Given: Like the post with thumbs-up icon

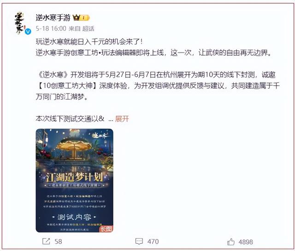Looking at the screenshot, I should tap(231, 242).
